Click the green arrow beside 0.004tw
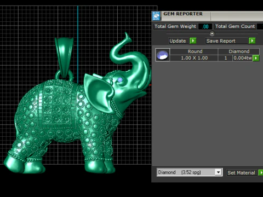Screen dimensions: 263x197 [x=256, y=58]
